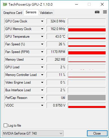109x138 pixels.
Task: Enable the Log to file checkbox
Action: coord(5,126)
